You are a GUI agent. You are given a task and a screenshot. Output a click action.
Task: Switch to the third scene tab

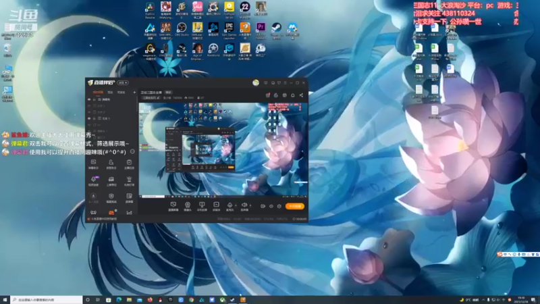[x=122, y=93]
